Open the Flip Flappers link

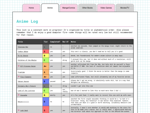[26, 77]
